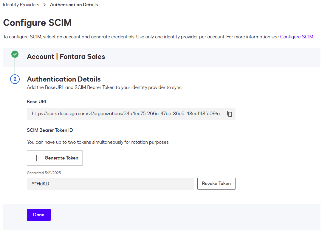Revoke the existing bearer token

click(x=216, y=184)
